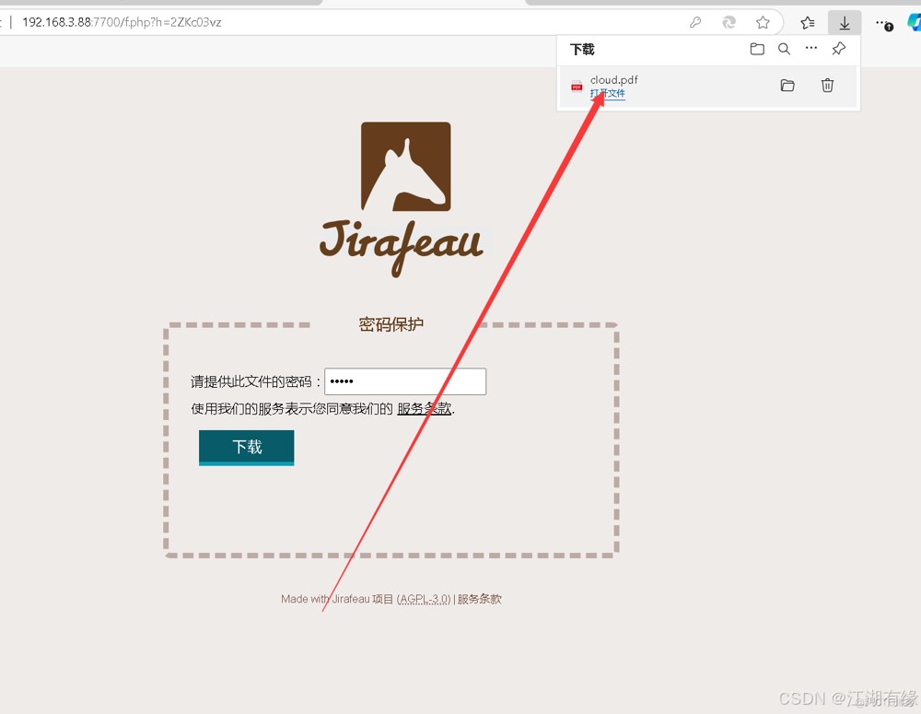Image resolution: width=921 pixels, height=714 pixels.
Task: Click the refresh-style icon beside the key
Action: (729, 22)
